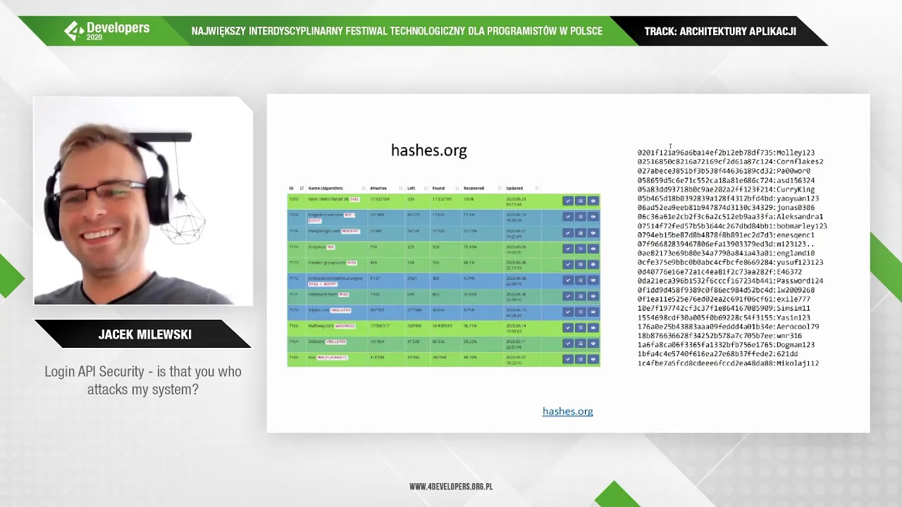The width and height of the screenshot is (902, 507).
Task: Click the eye icon for Ikov row
Action: (593, 359)
